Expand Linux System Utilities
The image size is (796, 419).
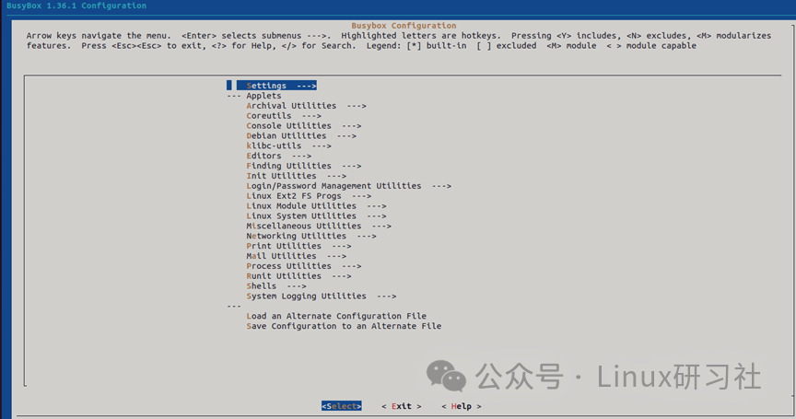click(x=316, y=216)
